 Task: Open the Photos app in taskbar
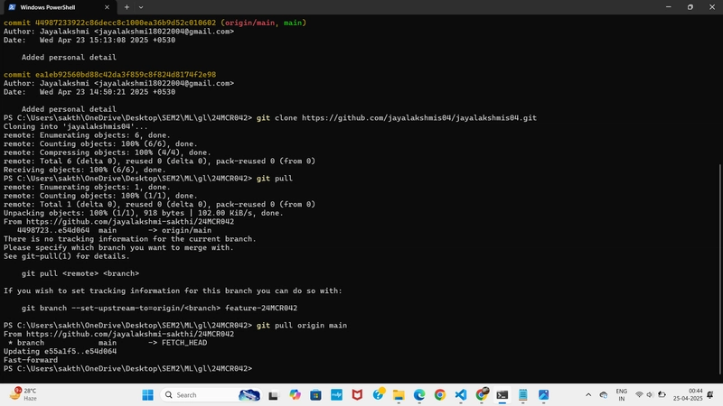point(544,395)
